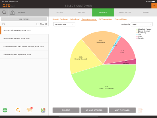Switch to the NEARBY tab
157x118 pixels.
146,13
